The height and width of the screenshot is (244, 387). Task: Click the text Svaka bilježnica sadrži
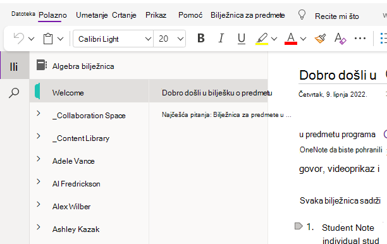340,200
